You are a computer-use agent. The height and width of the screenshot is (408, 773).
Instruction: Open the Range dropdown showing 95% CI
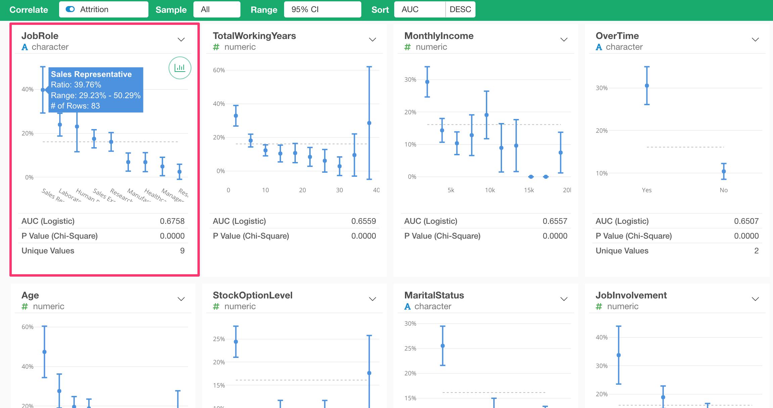(x=322, y=9)
